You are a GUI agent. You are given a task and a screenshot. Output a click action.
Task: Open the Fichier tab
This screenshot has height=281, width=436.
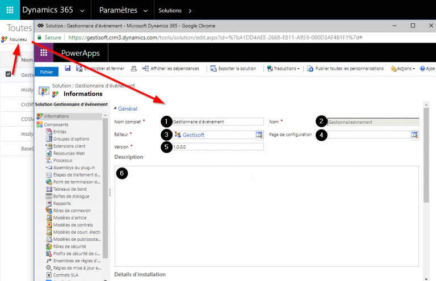[x=47, y=72]
